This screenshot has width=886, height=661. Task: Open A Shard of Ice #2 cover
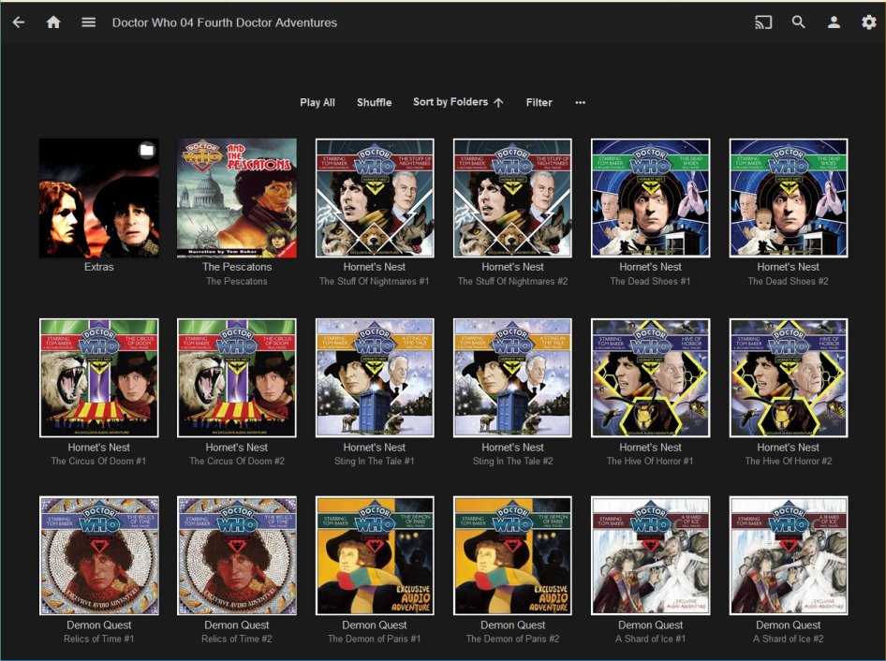(789, 556)
